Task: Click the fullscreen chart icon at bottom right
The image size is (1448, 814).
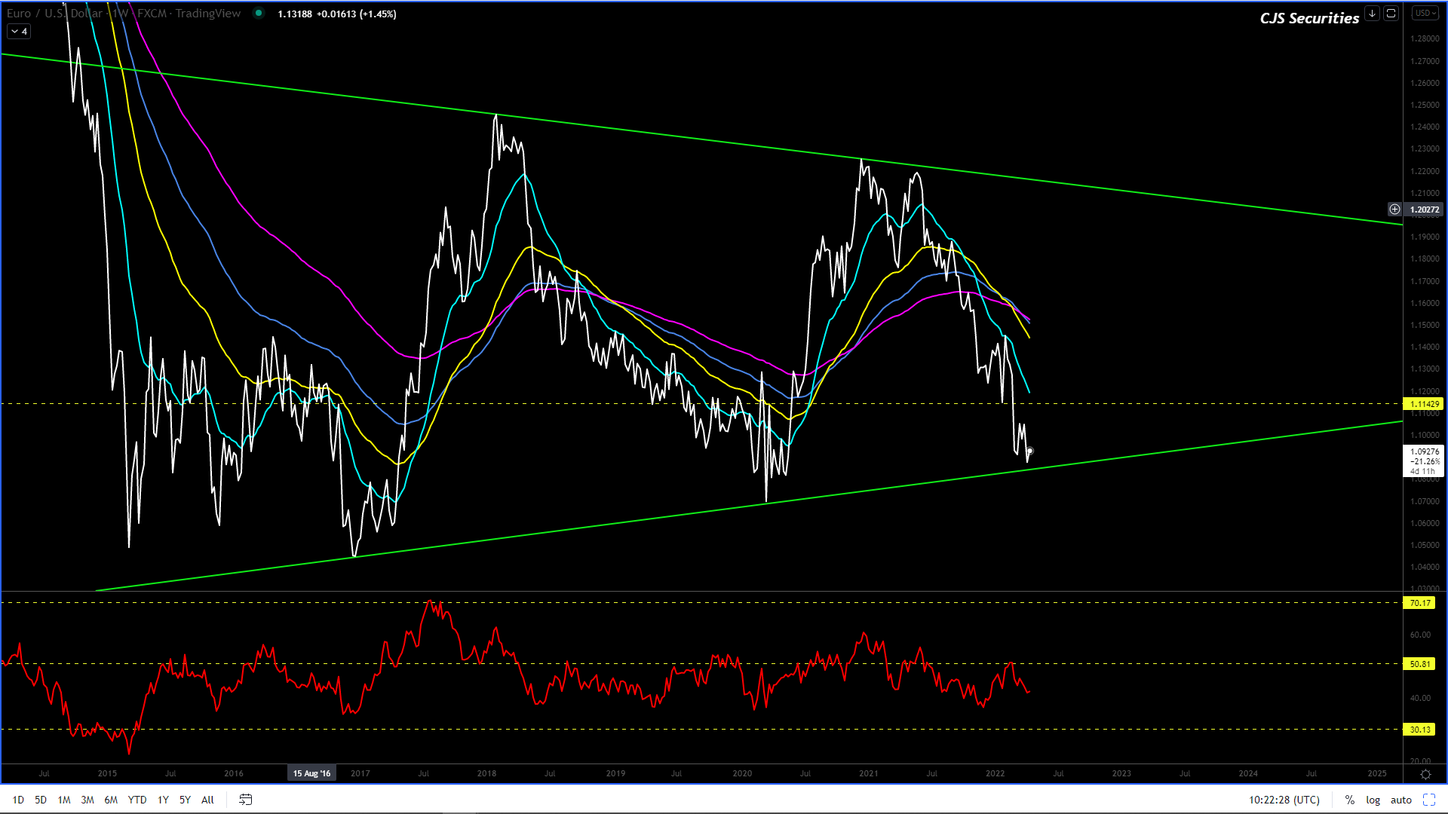Action: (1428, 800)
